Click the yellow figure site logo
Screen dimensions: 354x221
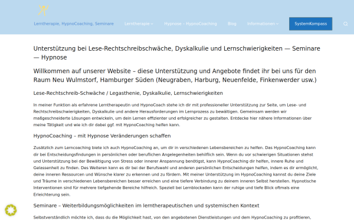[43, 11]
